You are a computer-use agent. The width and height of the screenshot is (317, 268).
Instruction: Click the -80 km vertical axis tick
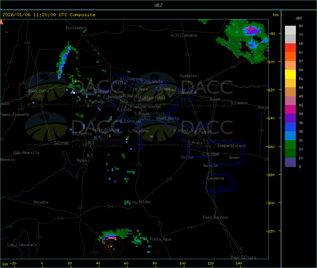click(x=273, y=33)
